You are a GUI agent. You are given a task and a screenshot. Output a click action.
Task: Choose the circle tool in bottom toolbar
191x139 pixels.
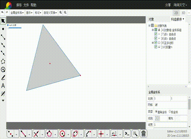(x=62, y=134)
